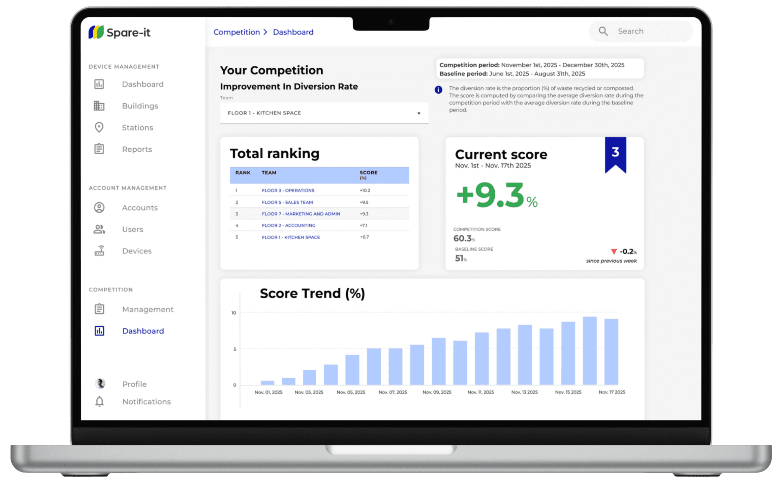
Task: Click the Notifications bell icon
Action: 99,401
